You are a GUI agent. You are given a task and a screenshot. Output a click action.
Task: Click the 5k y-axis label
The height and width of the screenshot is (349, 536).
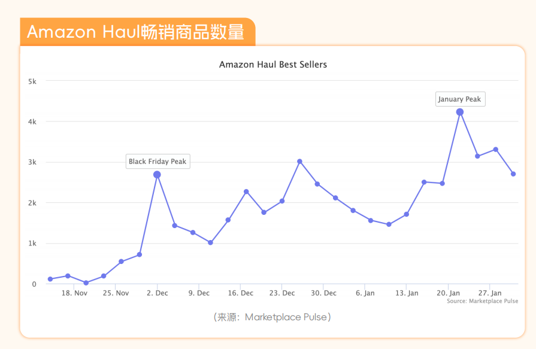(x=32, y=81)
